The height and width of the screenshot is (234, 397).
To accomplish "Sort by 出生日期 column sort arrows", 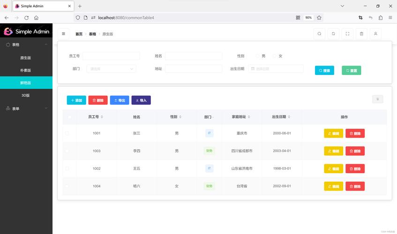I will 289,117.
